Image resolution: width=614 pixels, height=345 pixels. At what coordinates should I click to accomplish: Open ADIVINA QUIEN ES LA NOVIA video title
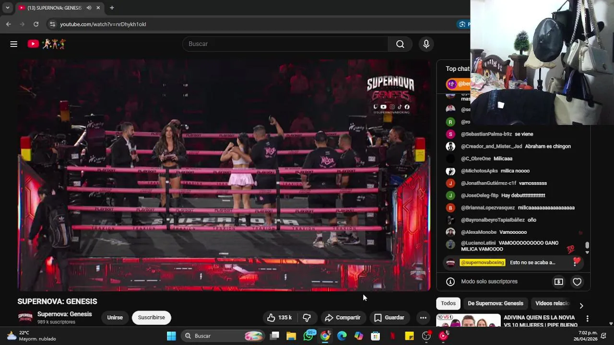pyautogui.click(x=541, y=321)
